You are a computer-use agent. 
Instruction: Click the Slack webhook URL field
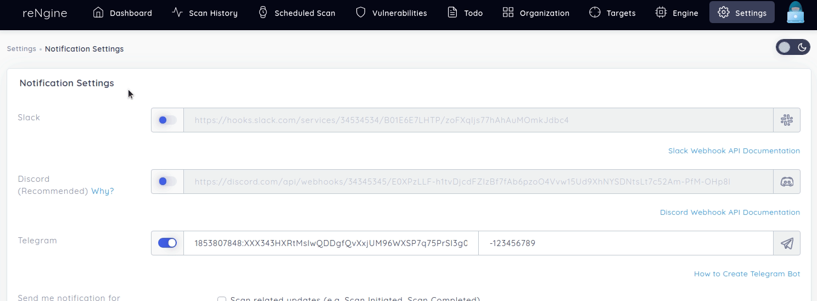(x=478, y=120)
